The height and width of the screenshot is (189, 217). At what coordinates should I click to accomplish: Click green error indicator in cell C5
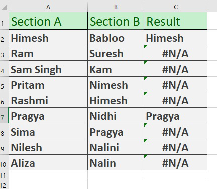coord(146,78)
